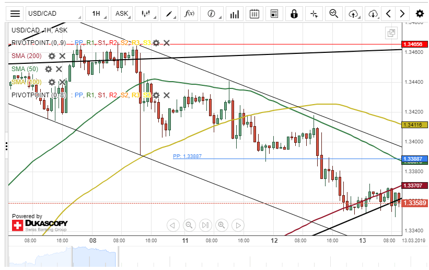Remove the SMA (200) indicator

click(x=62, y=56)
